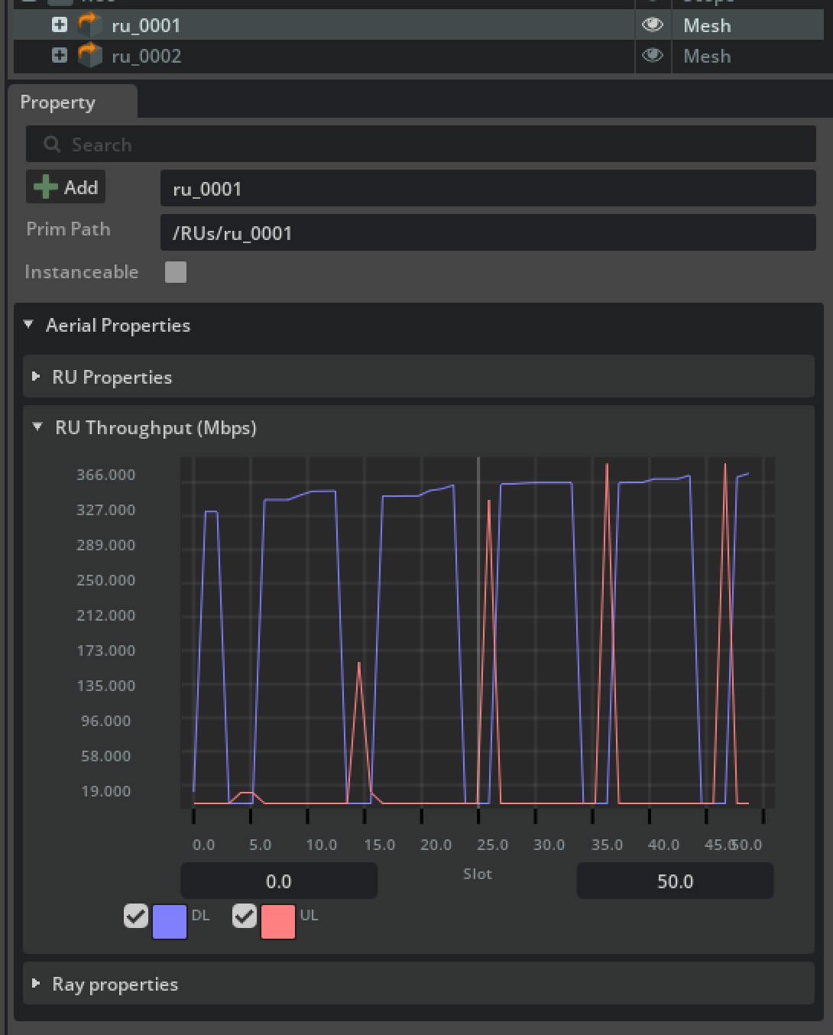Image resolution: width=833 pixels, height=1035 pixels.
Task: Collapse the Aerial Properties section
Action: tap(29, 325)
